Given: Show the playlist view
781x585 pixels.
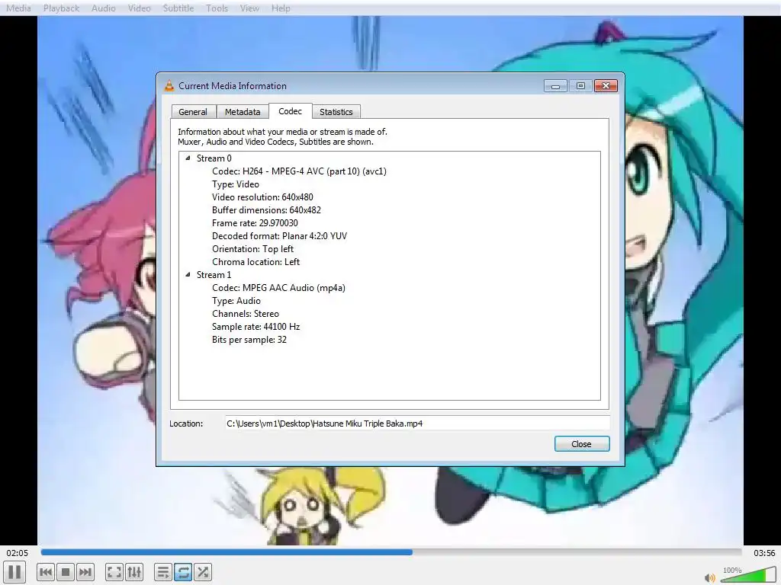Looking at the screenshot, I should 163,572.
